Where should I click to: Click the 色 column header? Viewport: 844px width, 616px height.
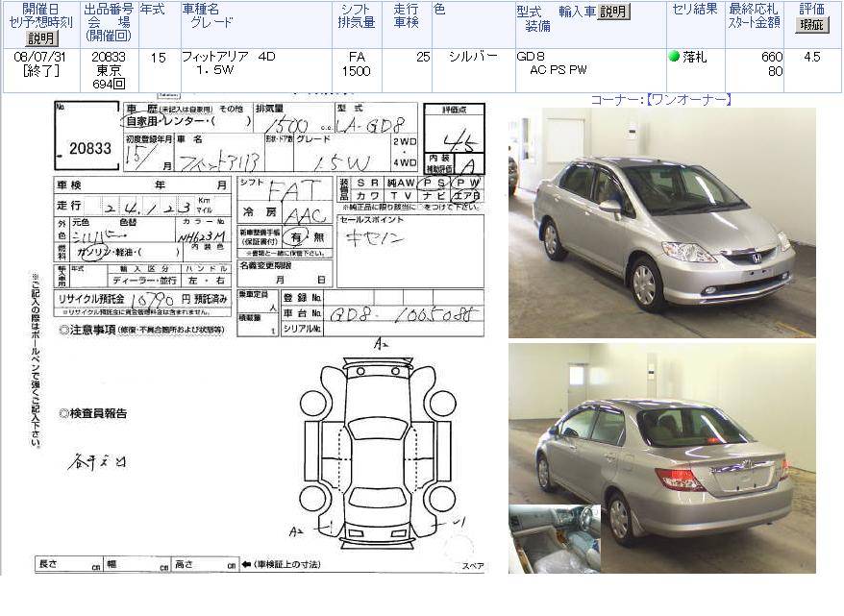click(x=439, y=10)
